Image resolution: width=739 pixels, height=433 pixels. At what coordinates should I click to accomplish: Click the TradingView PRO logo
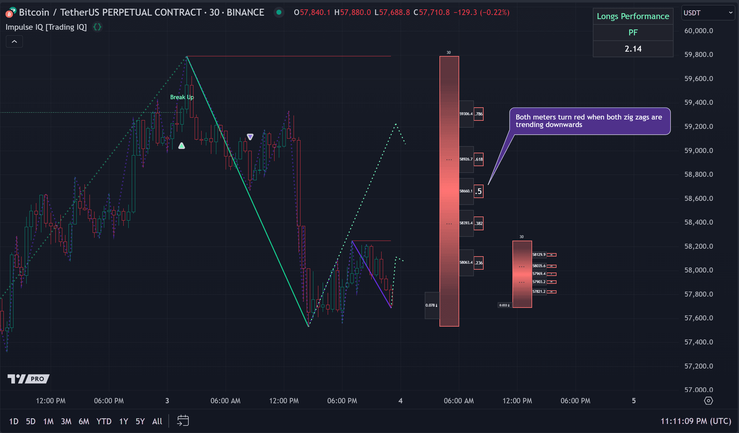[x=28, y=379]
